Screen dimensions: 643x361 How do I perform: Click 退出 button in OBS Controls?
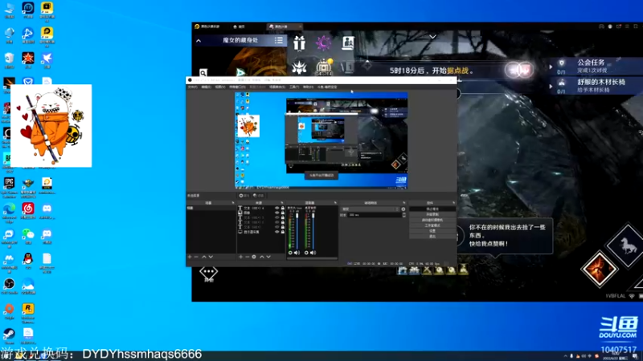click(432, 236)
